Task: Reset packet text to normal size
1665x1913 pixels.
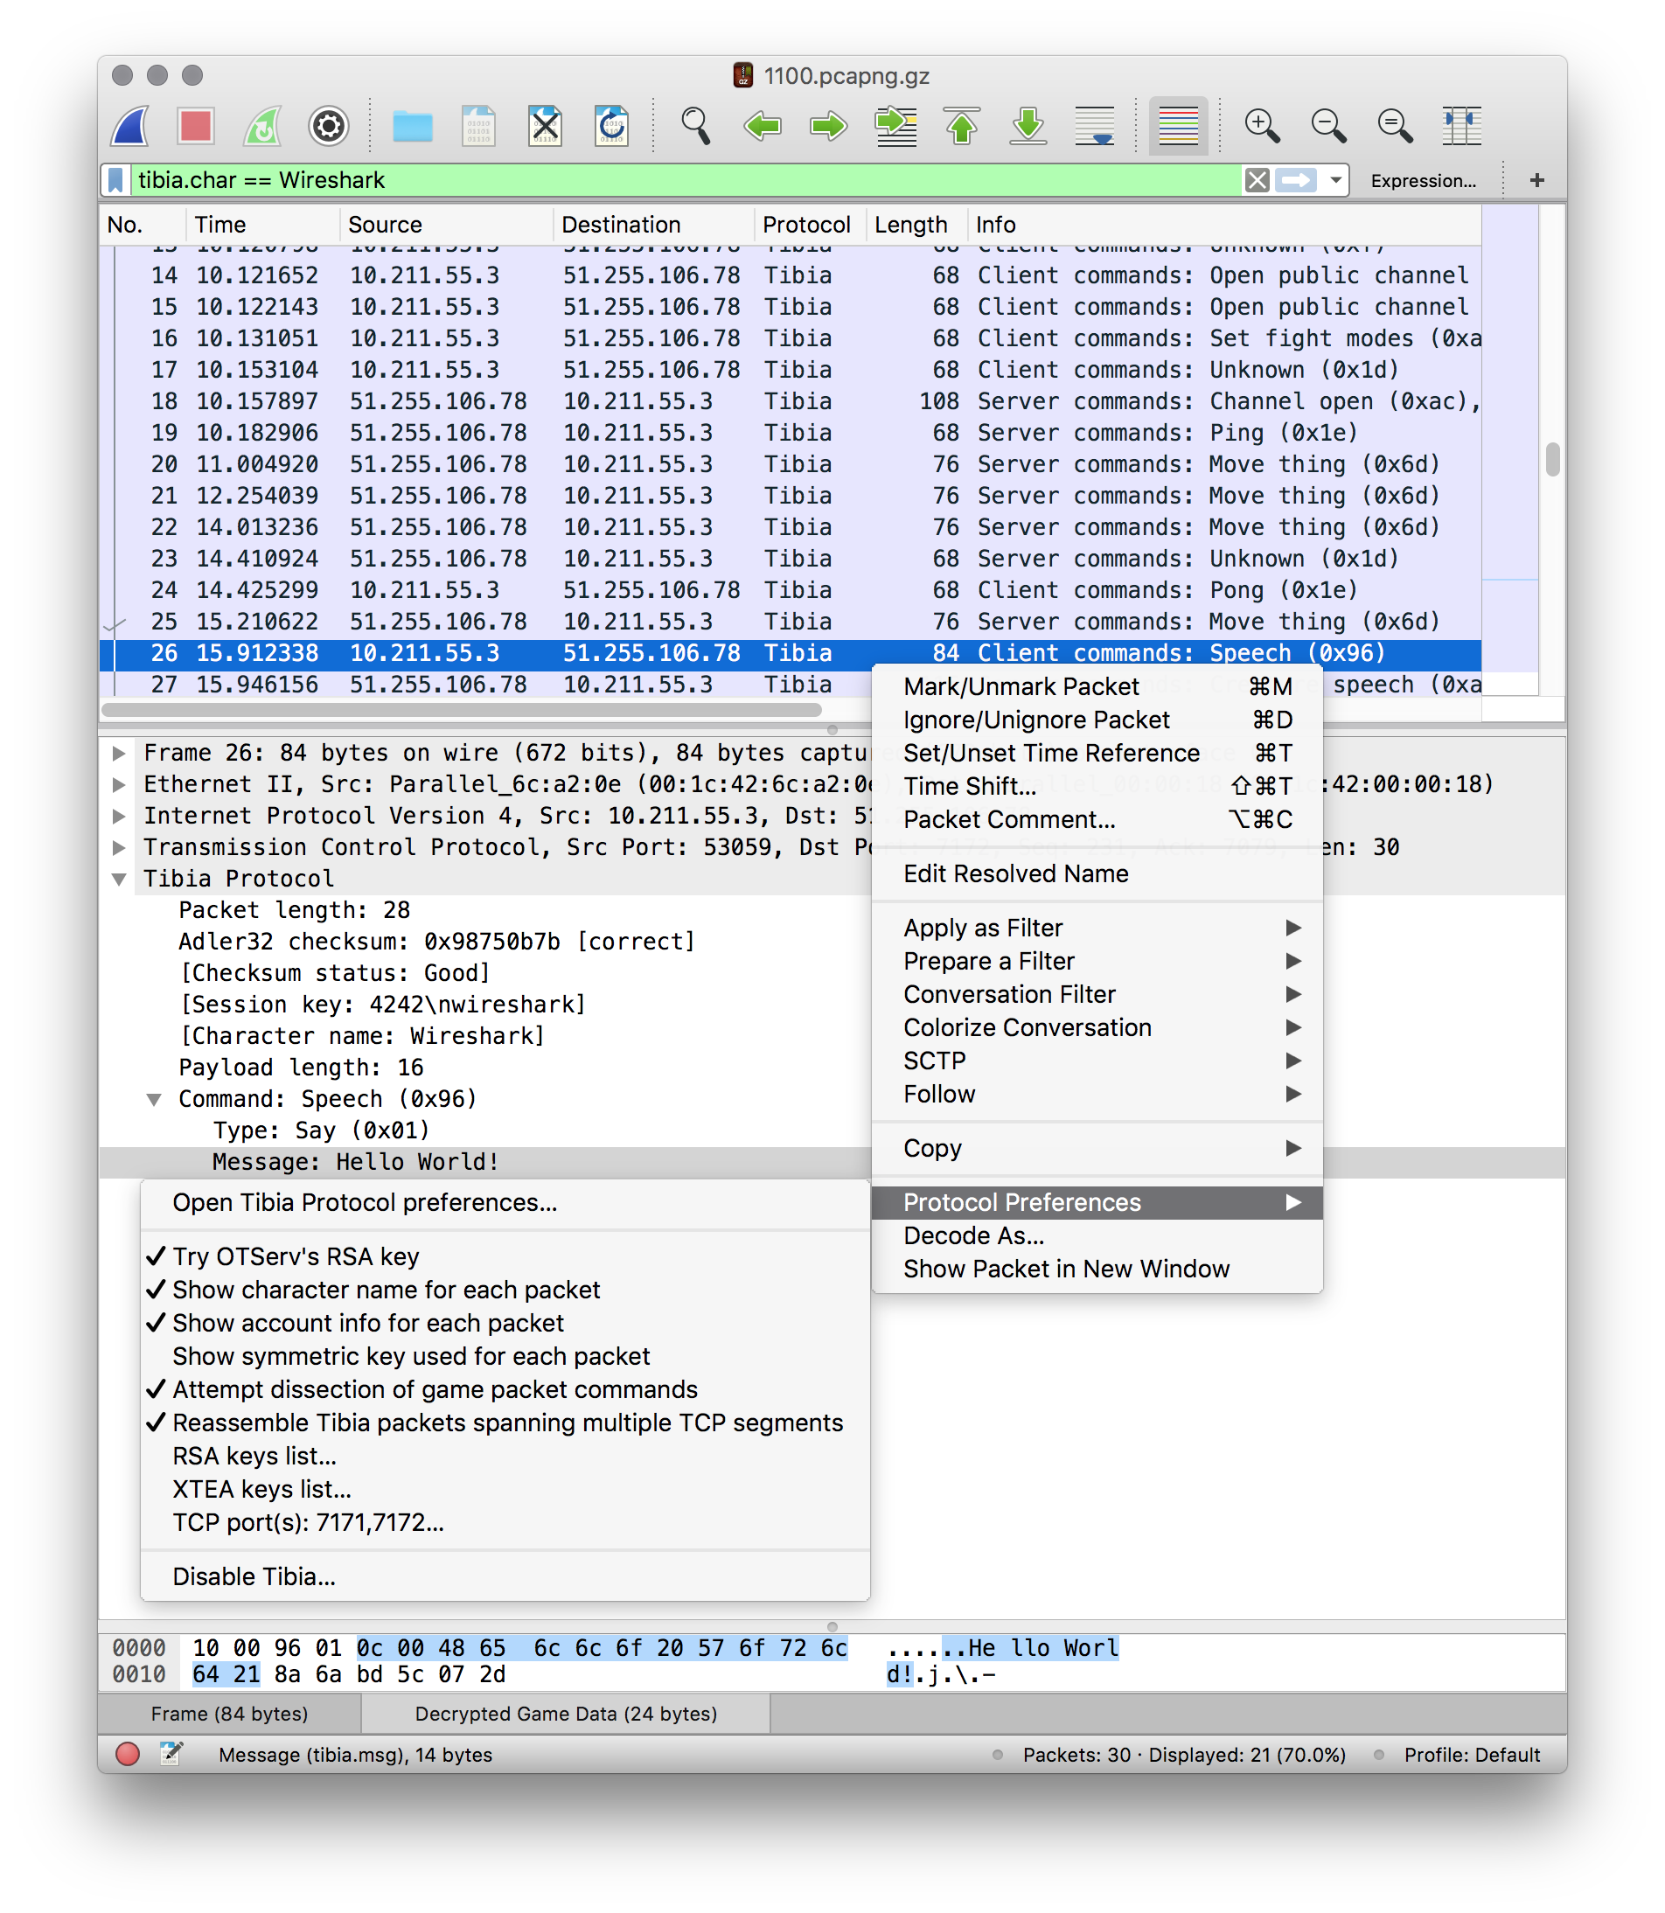Action: 1395,125
